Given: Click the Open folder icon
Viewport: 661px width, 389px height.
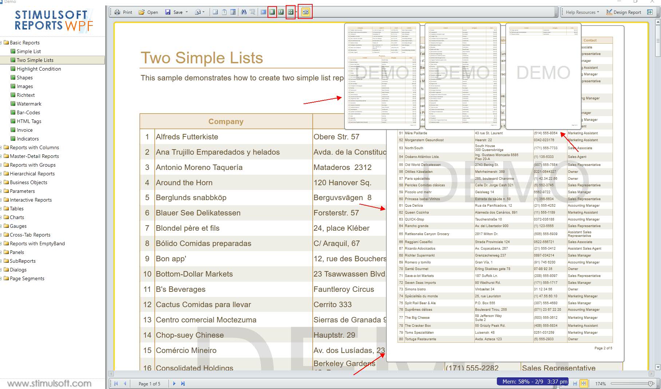Looking at the screenshot, I should coord(142,12).
